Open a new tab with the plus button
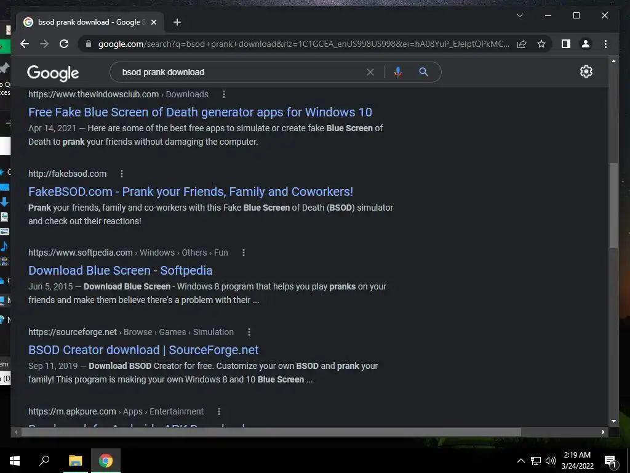The width and height of the screenshot is (630, 473). 177,22
